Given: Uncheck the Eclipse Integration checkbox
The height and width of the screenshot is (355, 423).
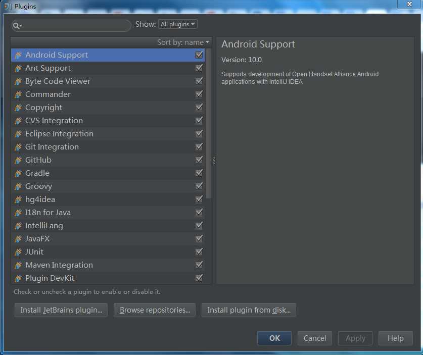Looking at the screenshot, I should (x=199, y=133).
